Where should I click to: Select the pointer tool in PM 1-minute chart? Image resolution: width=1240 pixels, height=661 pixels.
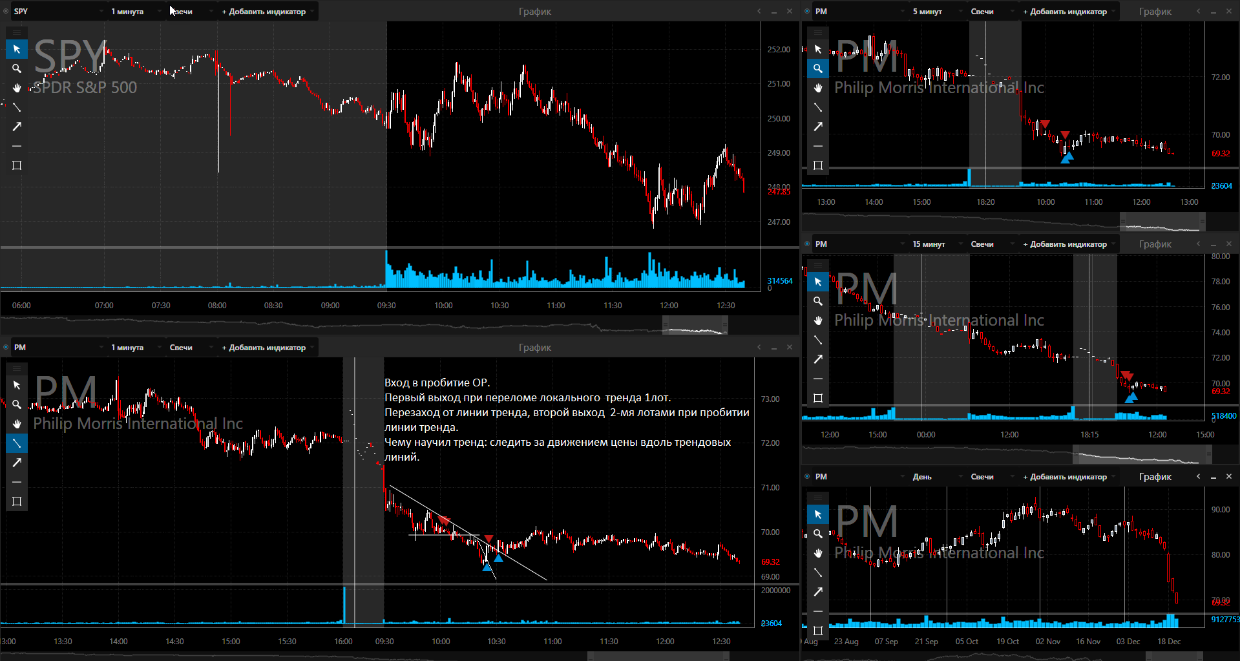[17, 385]
